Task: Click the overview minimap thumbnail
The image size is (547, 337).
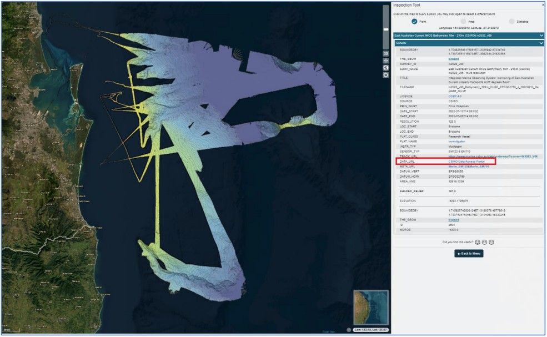Action: tap(370, 308)
